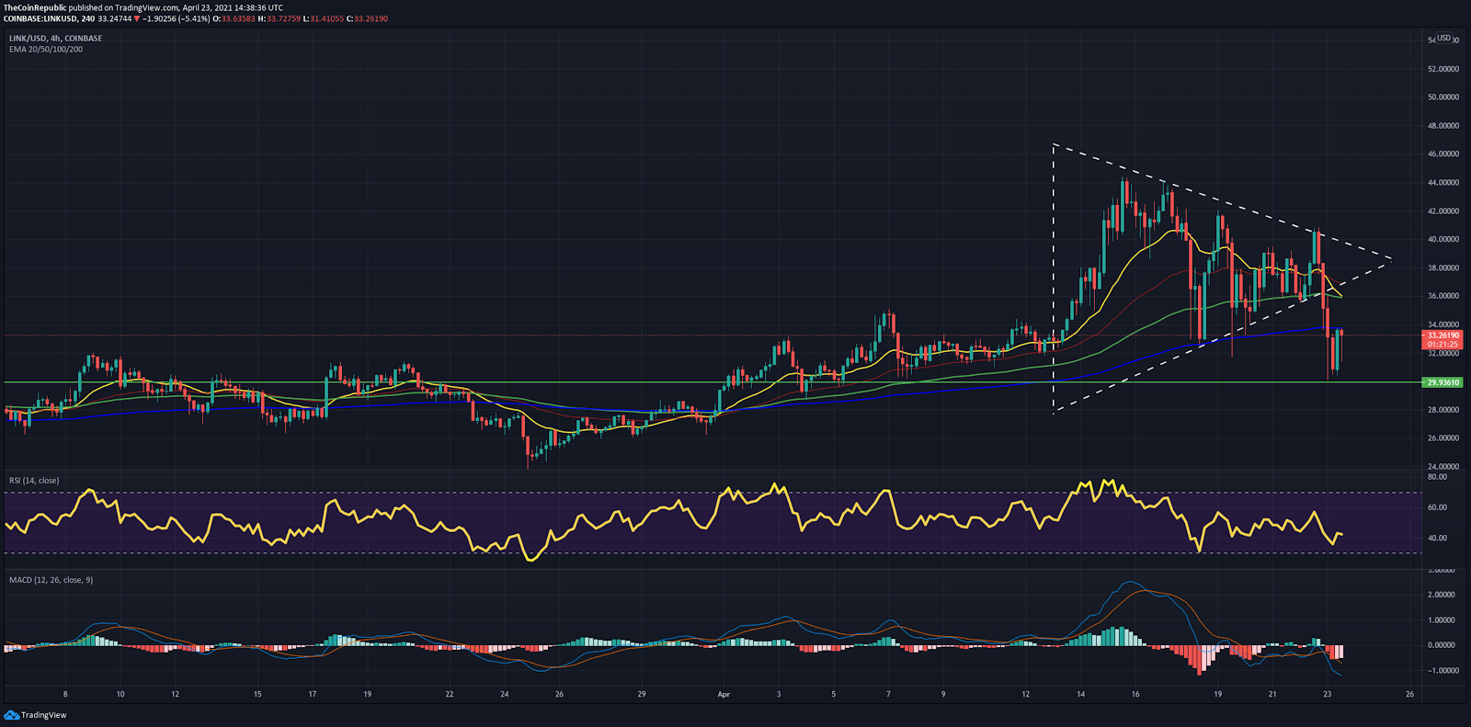1471x727 pixels.
Task: Click the April 23, 2021 publish timestamp
Action: coord(234,7)
